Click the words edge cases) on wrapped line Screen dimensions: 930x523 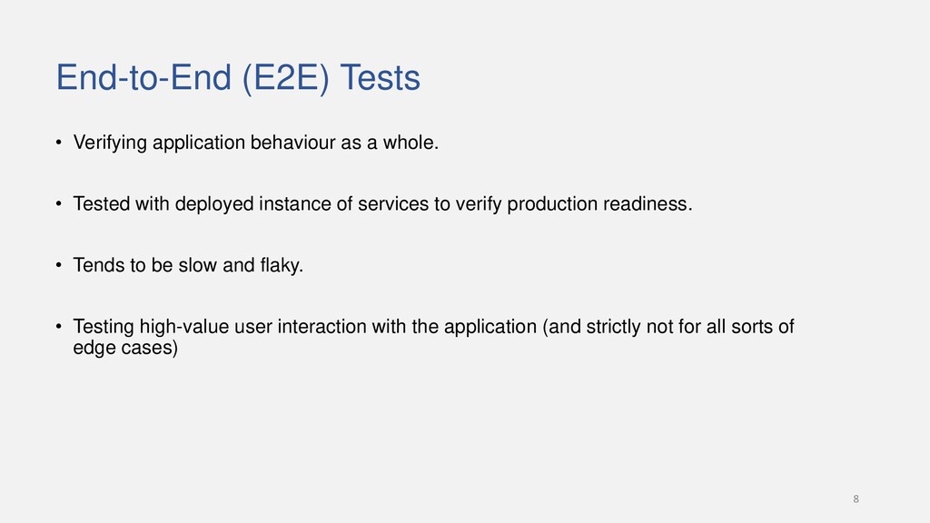pyautogui.click(x=125, y=348)
